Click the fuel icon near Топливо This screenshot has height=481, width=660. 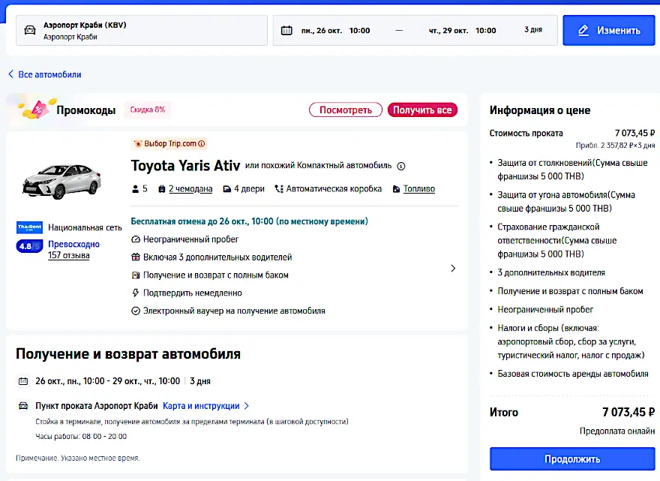tap(396, 189)
